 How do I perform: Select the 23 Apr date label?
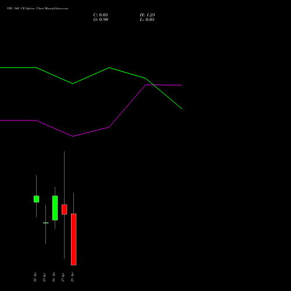(x=44, y=277)
